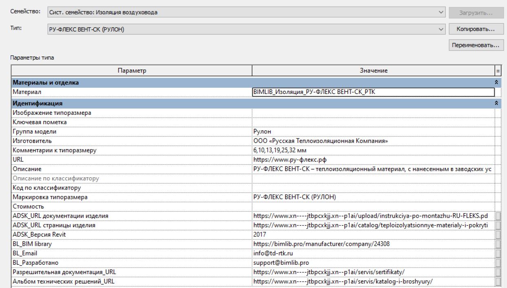
Task: Click the equals sign column header
Action: point(497,71)
